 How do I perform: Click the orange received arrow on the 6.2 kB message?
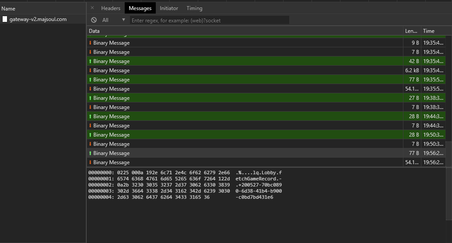(90, 70)
